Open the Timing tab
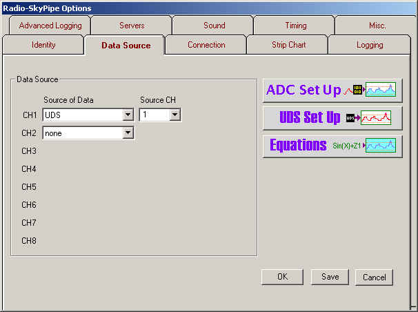Screen dimensions: 418x312 pos(296,26)
